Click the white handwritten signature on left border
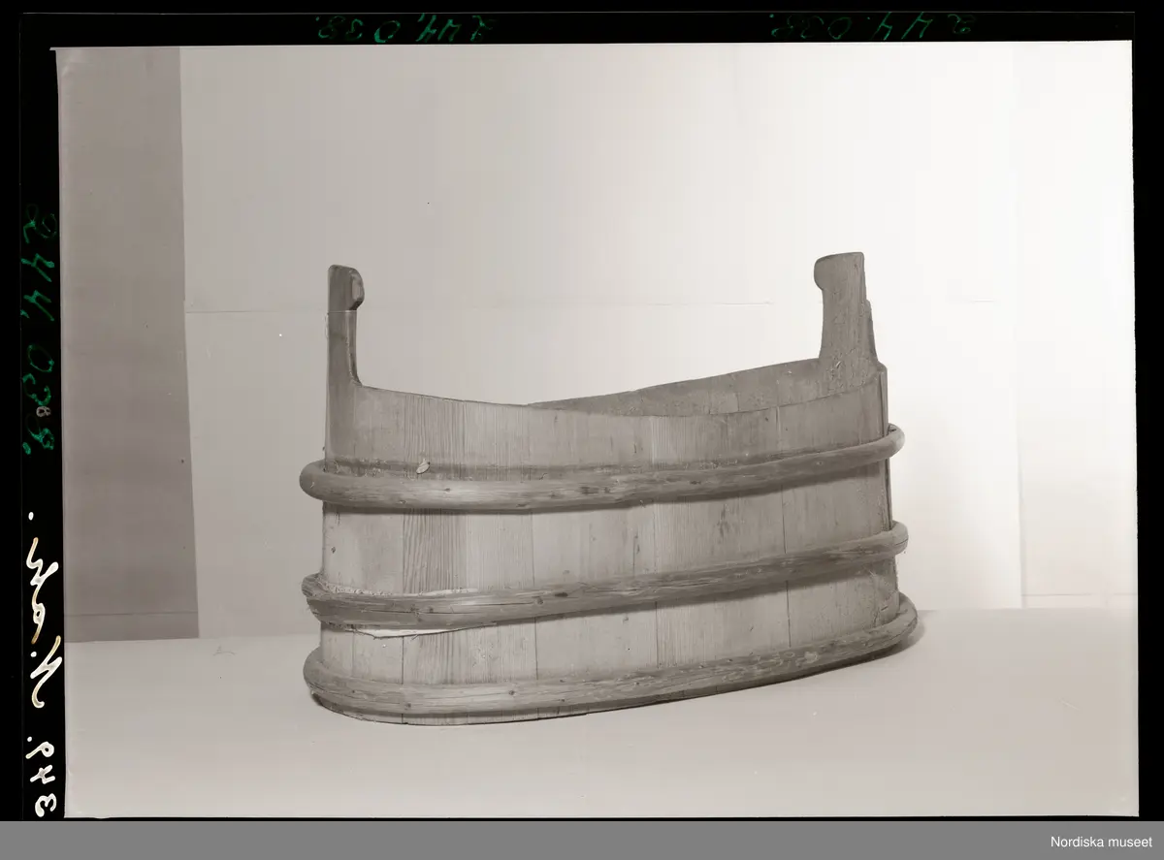The image size is (1164, 860). click(42, 621)
